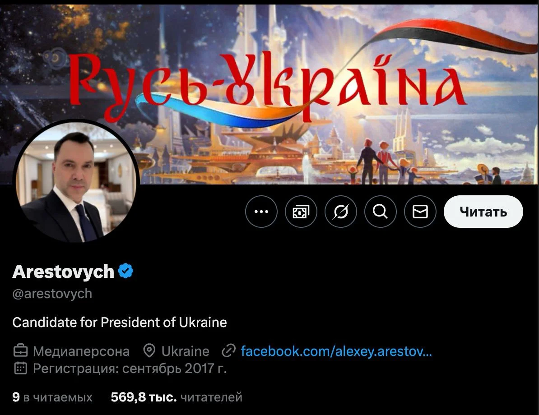The width and height of the screenshot is (539, 415).
Task: Search this profile's posts with magnifier icon
Action: point(380,212)
